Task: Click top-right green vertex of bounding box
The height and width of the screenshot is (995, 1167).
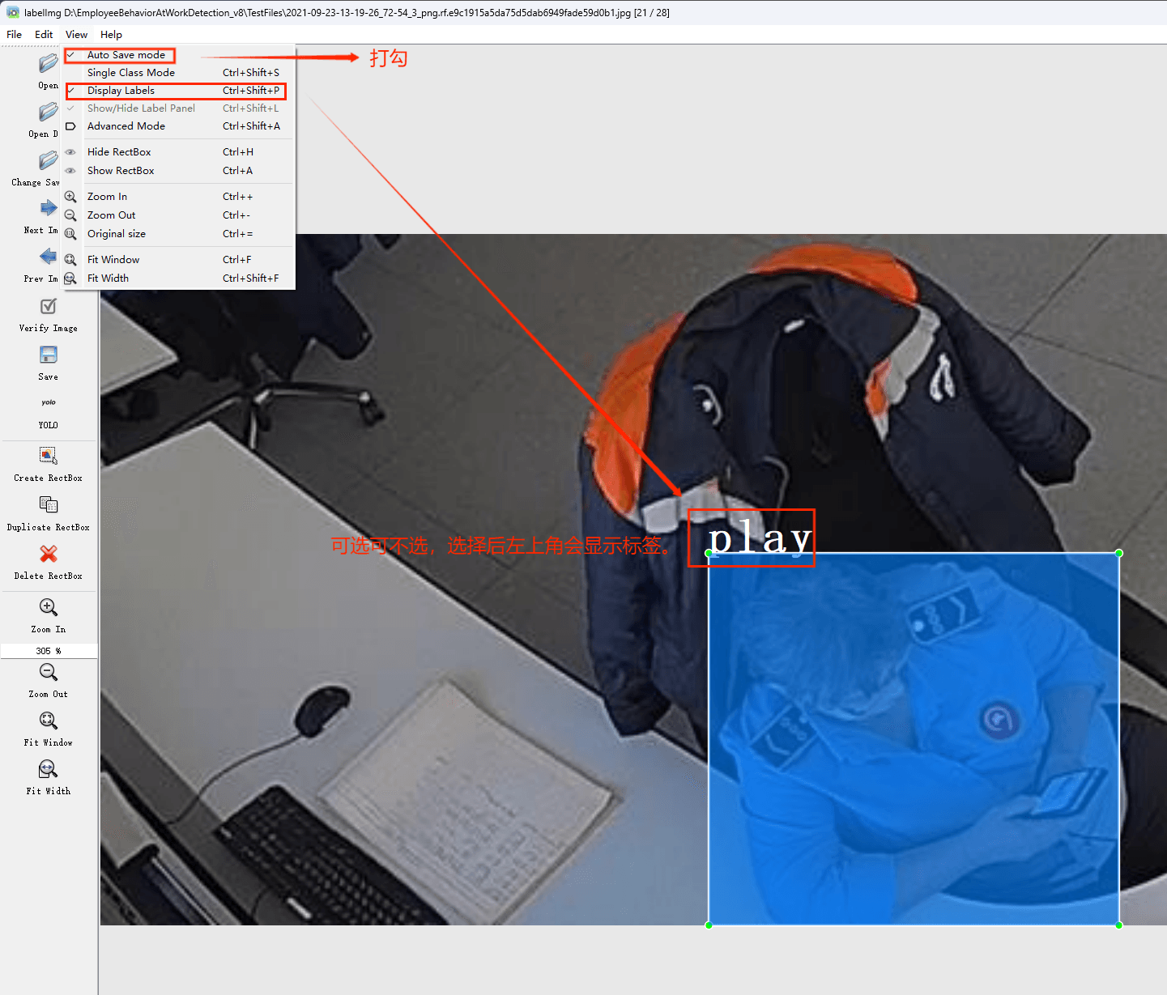Action: pyautogui.click(x=1119, y=553)
